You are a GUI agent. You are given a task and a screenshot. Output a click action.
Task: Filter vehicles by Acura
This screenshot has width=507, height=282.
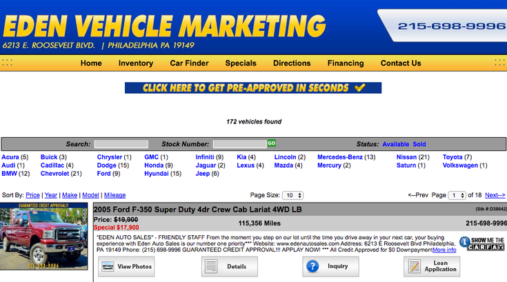pos(10,157)
